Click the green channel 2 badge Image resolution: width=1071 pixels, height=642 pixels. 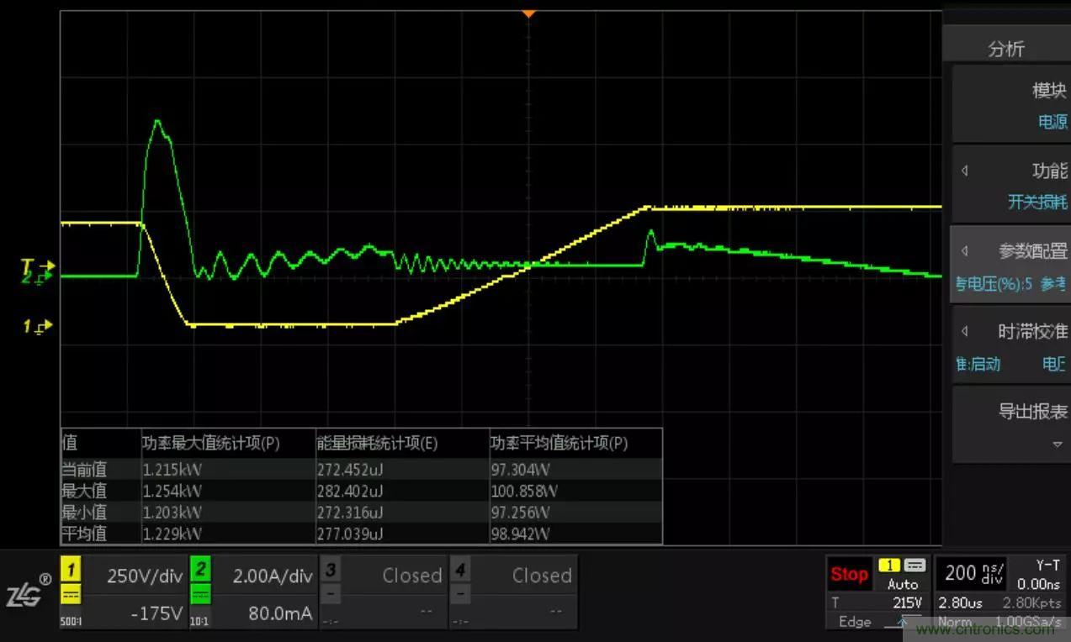point(200,568)
